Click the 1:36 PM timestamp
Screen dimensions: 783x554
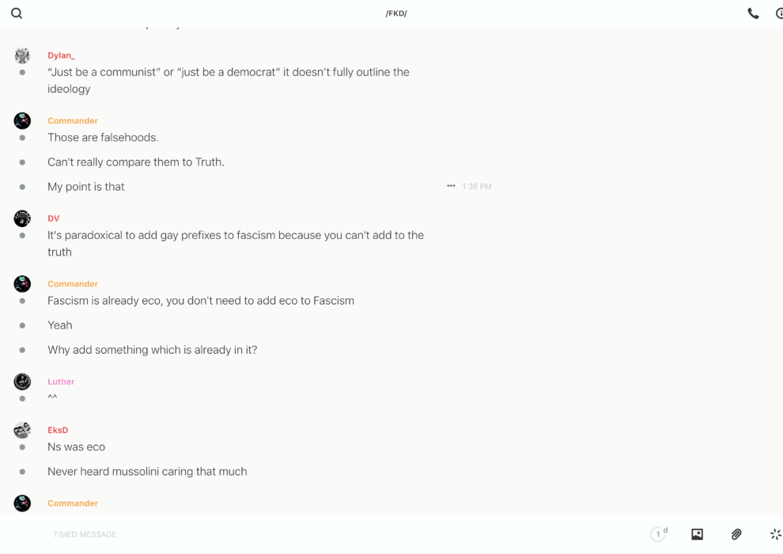click(477, 187)
